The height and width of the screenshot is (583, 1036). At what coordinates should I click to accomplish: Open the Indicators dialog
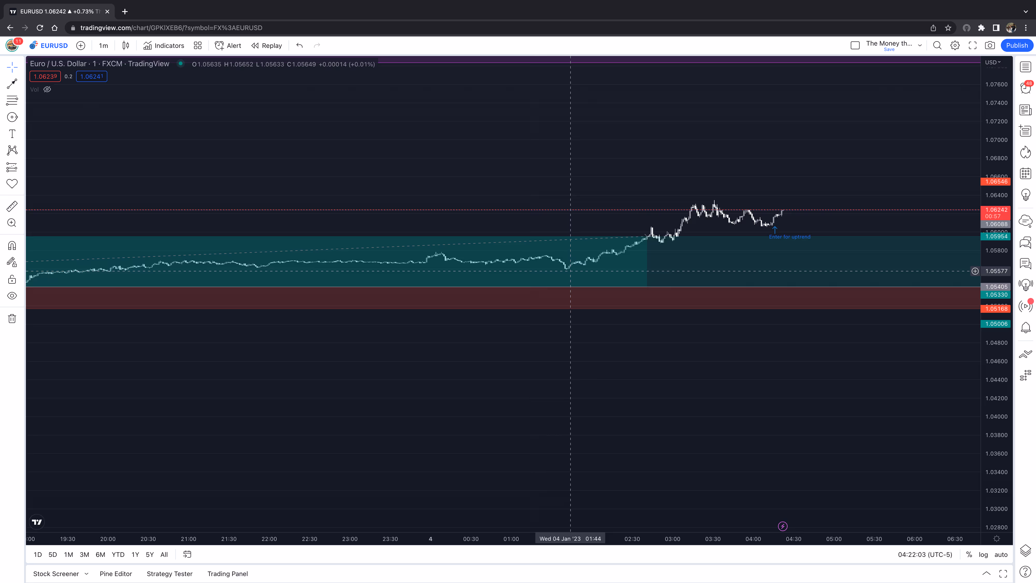pyautogui.click(x=164, y=45)
